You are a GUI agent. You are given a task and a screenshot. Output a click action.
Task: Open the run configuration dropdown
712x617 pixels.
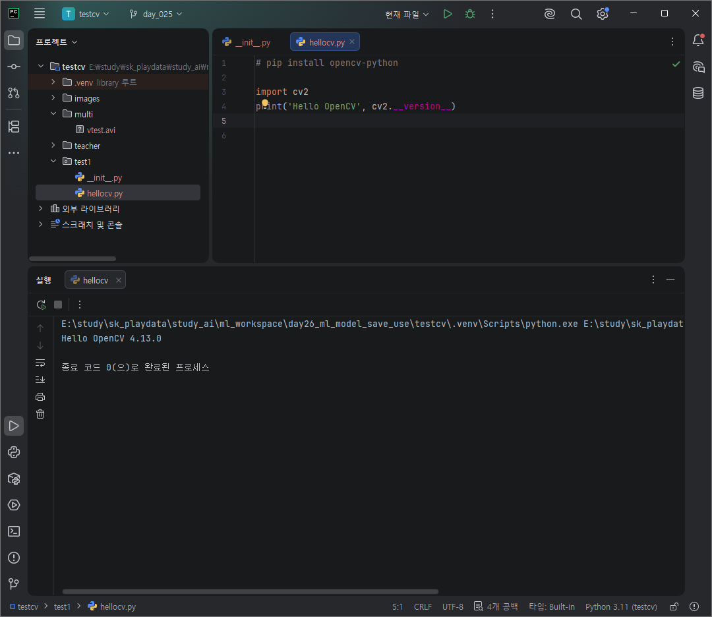(406, 15)
